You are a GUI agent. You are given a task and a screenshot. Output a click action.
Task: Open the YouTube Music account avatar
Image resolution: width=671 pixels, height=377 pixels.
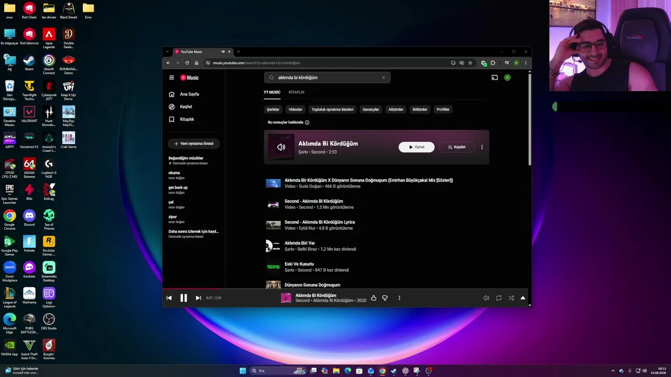(x=507, y=77)
